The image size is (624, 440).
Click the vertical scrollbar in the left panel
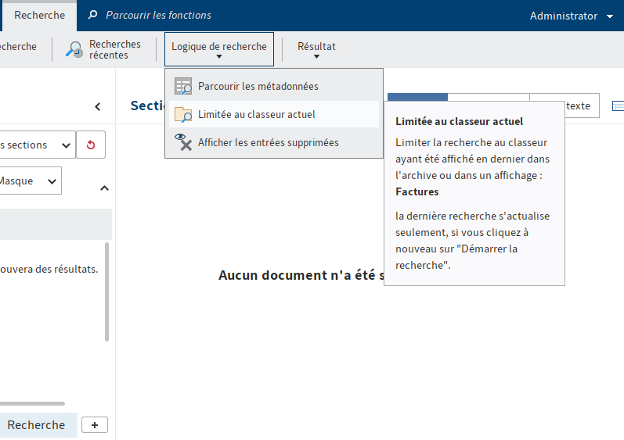(x=106, y=292)
